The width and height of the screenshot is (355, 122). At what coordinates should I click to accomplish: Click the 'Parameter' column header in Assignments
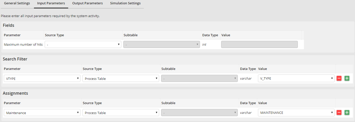pos(12,103)
